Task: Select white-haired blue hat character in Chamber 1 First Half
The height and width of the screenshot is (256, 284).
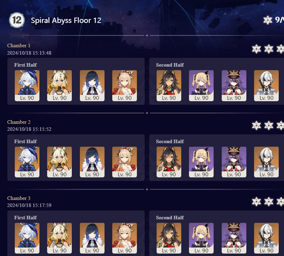Action: (x=27, y=86)
